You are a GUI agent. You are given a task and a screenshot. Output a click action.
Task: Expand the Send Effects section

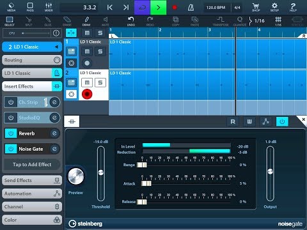click(x=32, y=180)
